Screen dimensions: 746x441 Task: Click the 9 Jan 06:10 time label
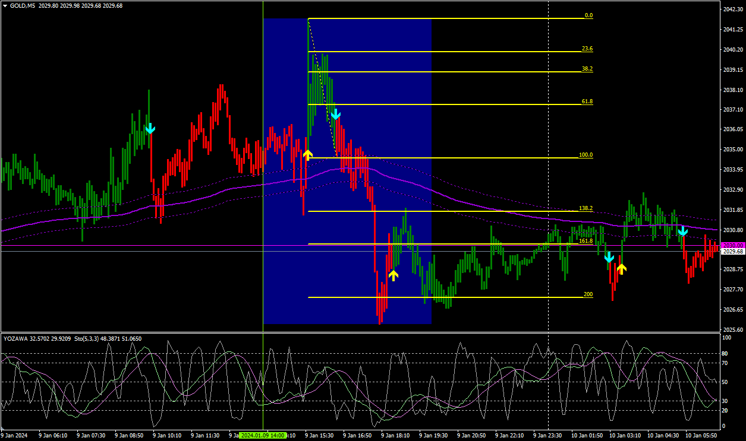click(x=53, y=436)
